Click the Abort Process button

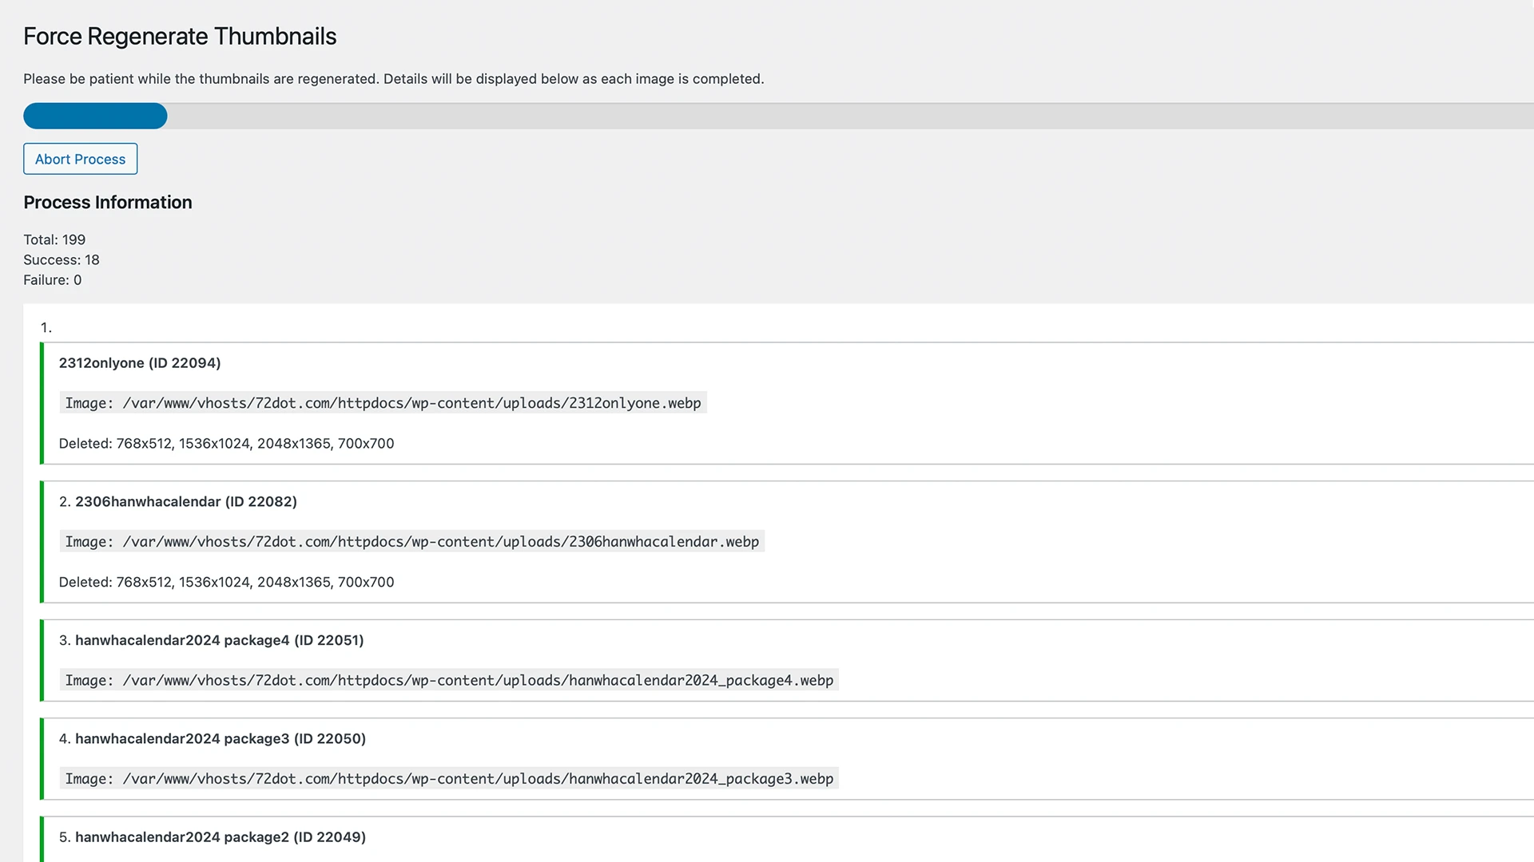(80, 159)
